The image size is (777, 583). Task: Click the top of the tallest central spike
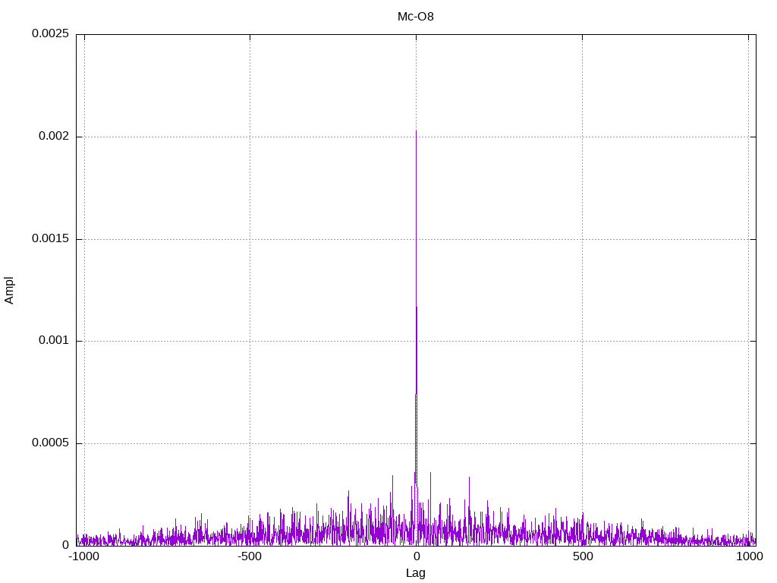coord(416,131)
